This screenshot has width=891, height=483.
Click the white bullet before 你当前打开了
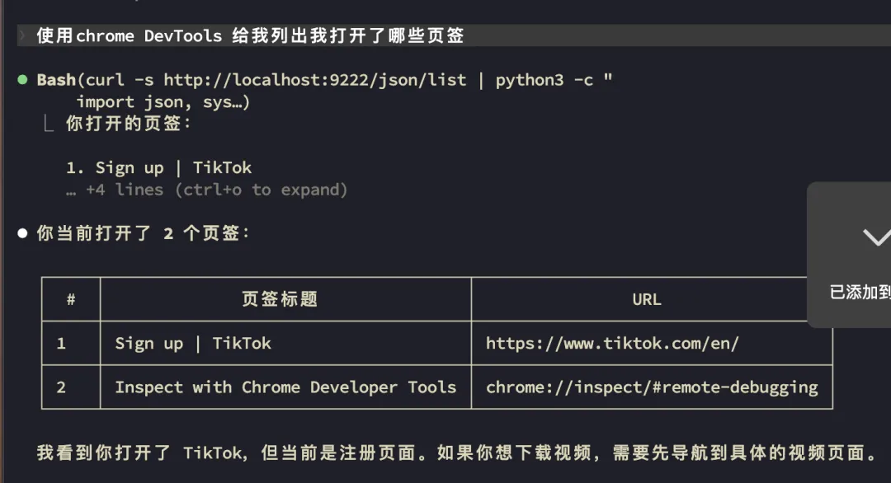pos(22,233)
